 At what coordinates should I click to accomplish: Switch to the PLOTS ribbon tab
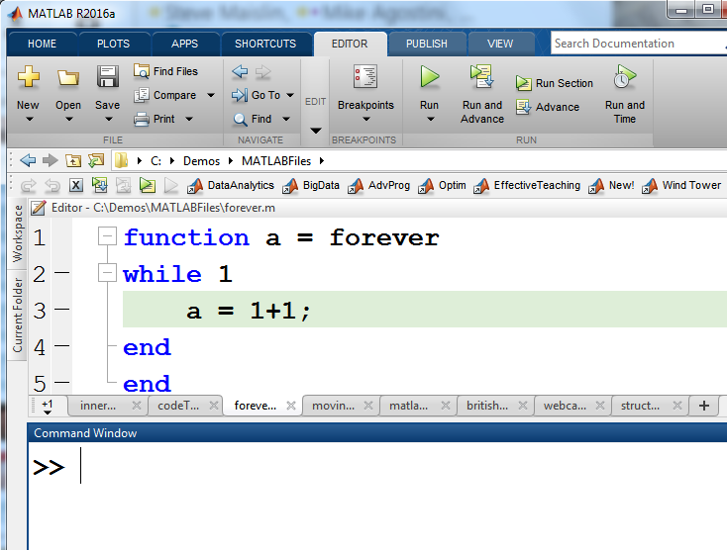[x=113, y=44]
